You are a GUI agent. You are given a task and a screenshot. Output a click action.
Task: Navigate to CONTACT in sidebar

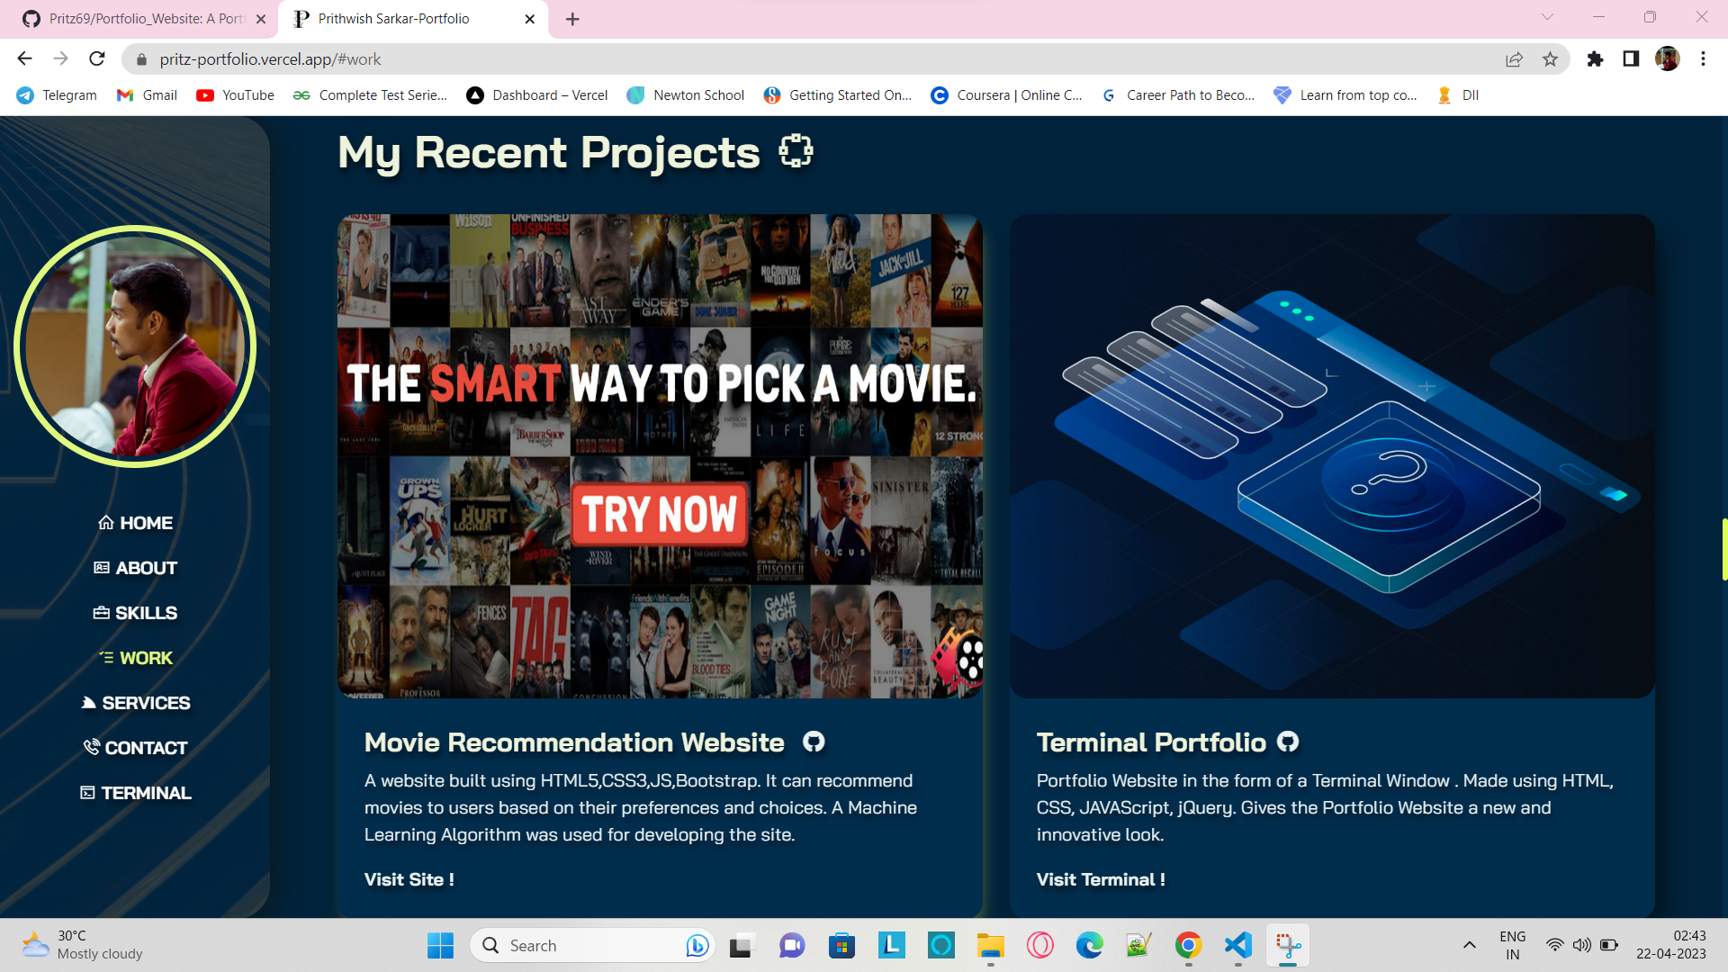click(x=136, y=748)
